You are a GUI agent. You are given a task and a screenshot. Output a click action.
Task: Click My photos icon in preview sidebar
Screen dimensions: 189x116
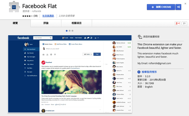click(25, 61)
